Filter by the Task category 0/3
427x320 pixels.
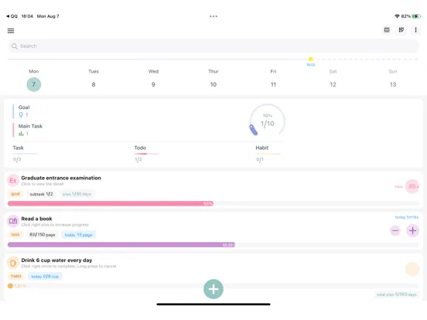pos(25,153)
